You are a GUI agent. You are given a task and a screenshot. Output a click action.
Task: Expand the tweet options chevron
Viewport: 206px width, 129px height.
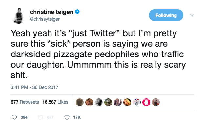[x=192, y=16]
